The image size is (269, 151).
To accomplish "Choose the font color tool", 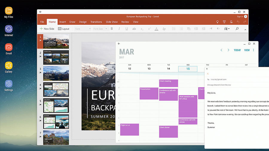I will coord(156,29).
